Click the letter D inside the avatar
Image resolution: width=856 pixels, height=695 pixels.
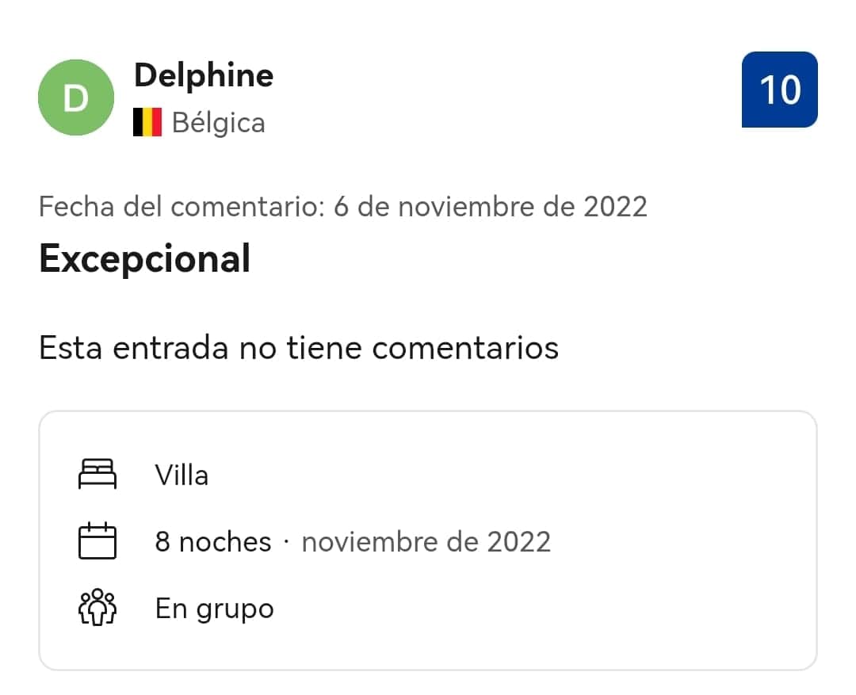[x=76, y=98]
